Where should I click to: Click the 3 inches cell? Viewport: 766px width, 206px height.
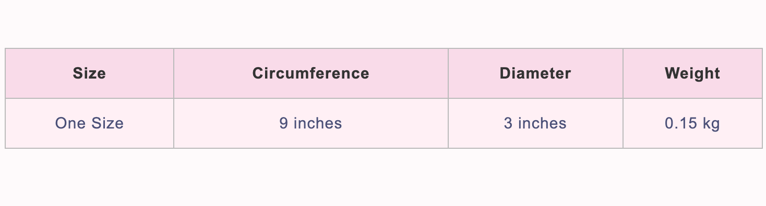[x=535, y=123]
